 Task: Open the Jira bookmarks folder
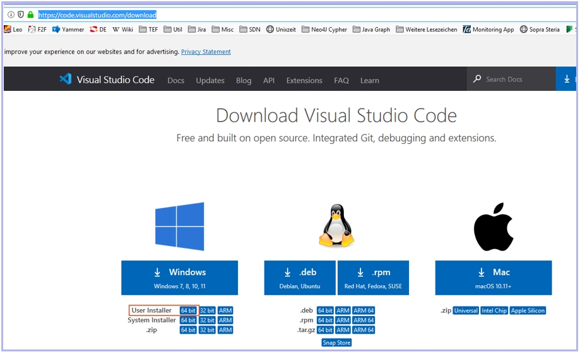(x=197, y=29)
